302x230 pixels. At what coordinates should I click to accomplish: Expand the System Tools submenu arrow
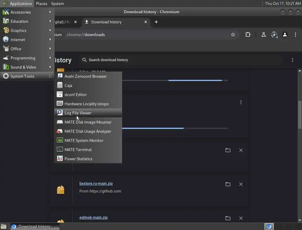point(50,76)
